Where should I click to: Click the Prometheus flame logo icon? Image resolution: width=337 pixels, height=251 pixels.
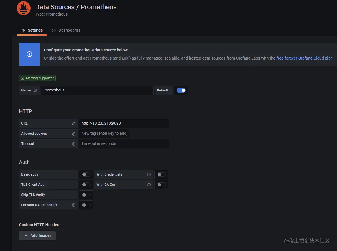(24, 8)
